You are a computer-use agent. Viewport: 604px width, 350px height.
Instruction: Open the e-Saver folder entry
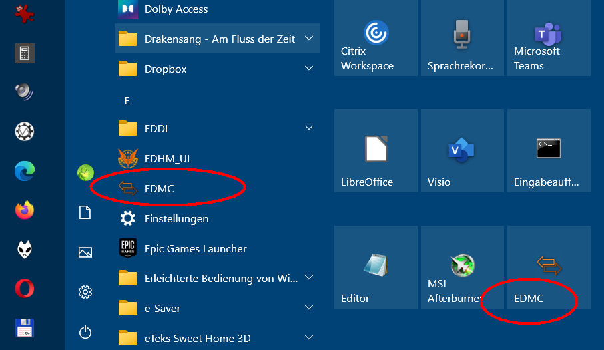tap(217, 309)
